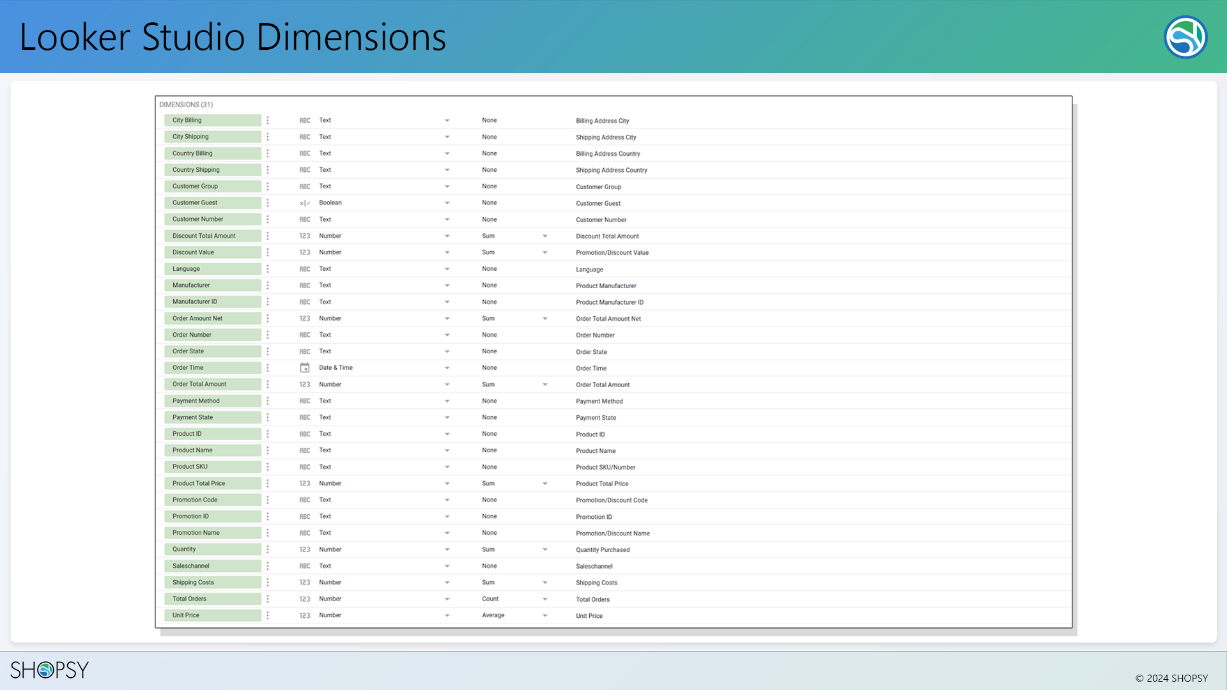Screen dimensions: 1227x690
Task: Select the Product Total Price dimension field
Action: pyautogui.click(x=213, y=484)
